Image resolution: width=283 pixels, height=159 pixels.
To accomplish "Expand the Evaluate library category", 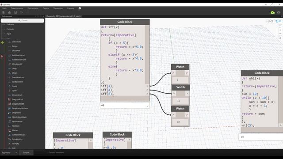I will coord(10,24).
